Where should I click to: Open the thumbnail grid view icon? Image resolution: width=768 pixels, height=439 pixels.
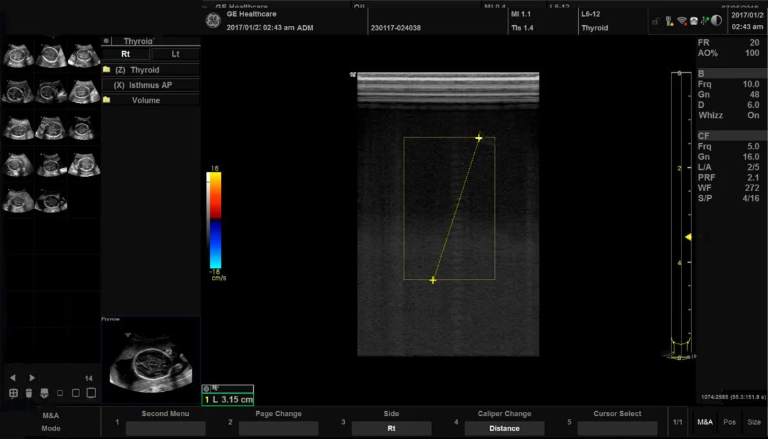coord(13,393)
